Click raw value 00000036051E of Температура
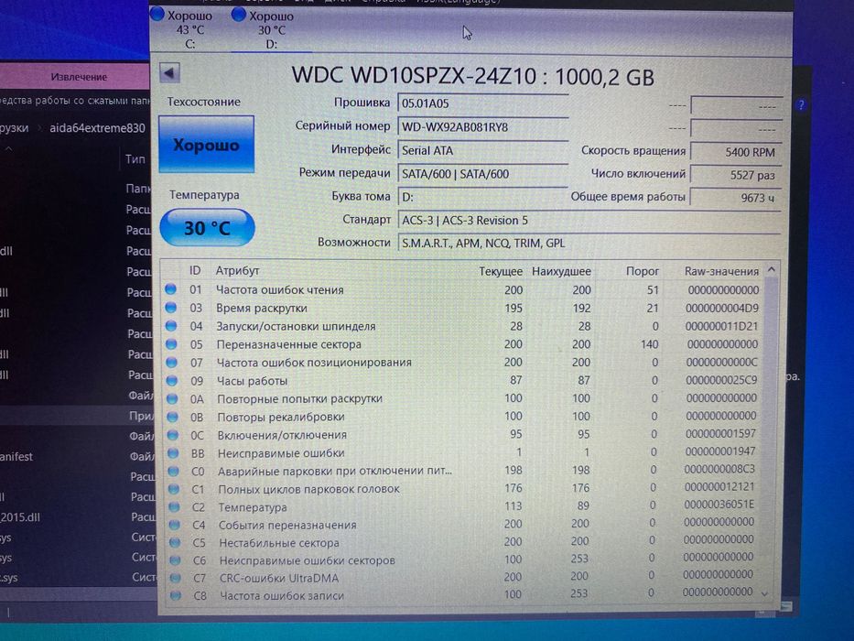This screenshot has width=854, height=641. pos(719,505)
